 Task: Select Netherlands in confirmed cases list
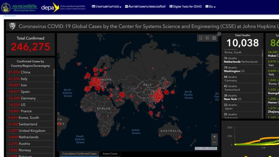[30, 137]
